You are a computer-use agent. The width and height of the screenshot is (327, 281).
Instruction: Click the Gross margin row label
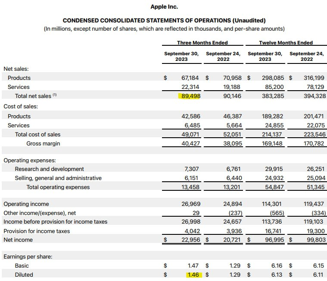pyautogui.click(x=43, y=144)
